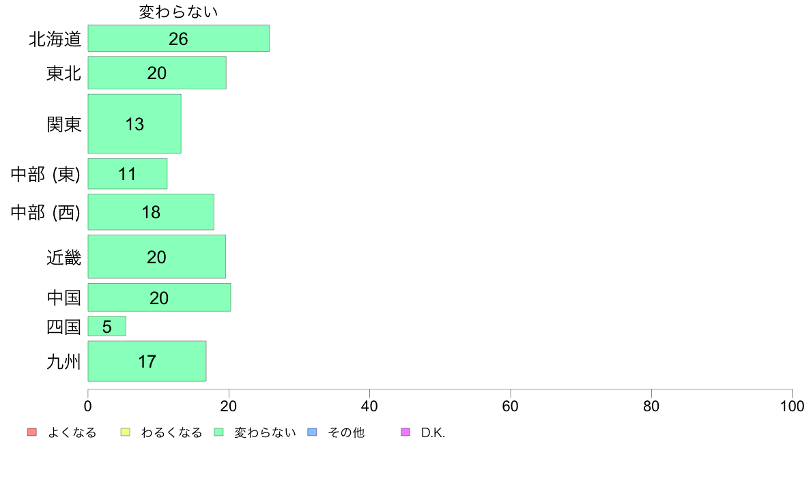Click the 四国 axis label
811x502 pixels.
click(x=63, y=327)
